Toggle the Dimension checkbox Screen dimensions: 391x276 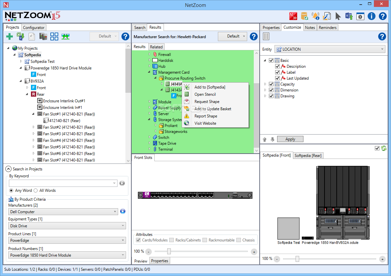pyautogui.click(x=271, y=90)
